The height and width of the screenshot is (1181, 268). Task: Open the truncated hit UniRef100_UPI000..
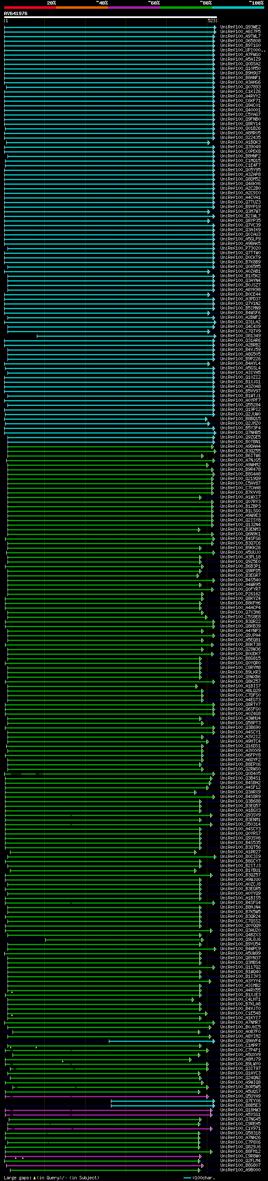(243, 50)
